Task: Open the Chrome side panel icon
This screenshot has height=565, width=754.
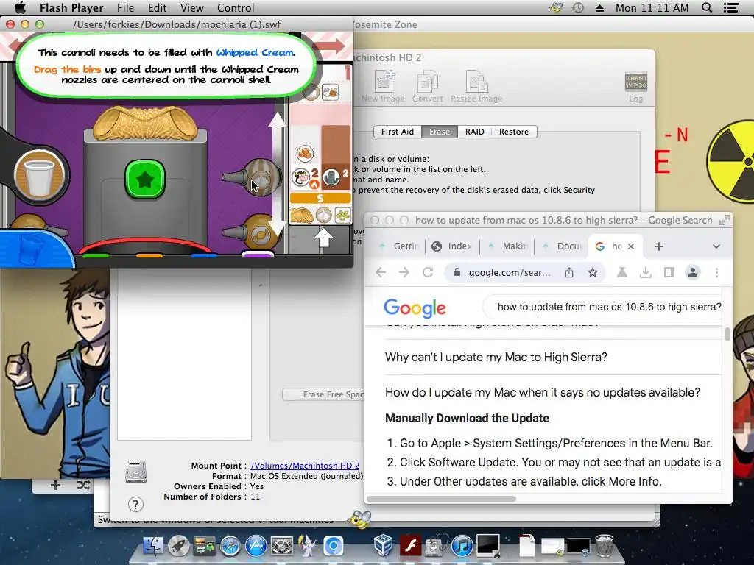Action: [x=669, y=272]
